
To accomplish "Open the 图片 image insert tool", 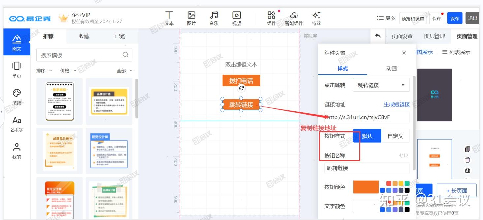I will tap(191, 18).
